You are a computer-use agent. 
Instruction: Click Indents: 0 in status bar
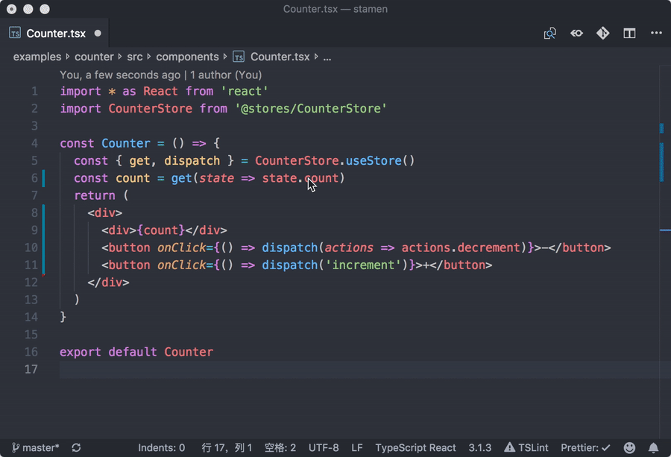[161, 447]
